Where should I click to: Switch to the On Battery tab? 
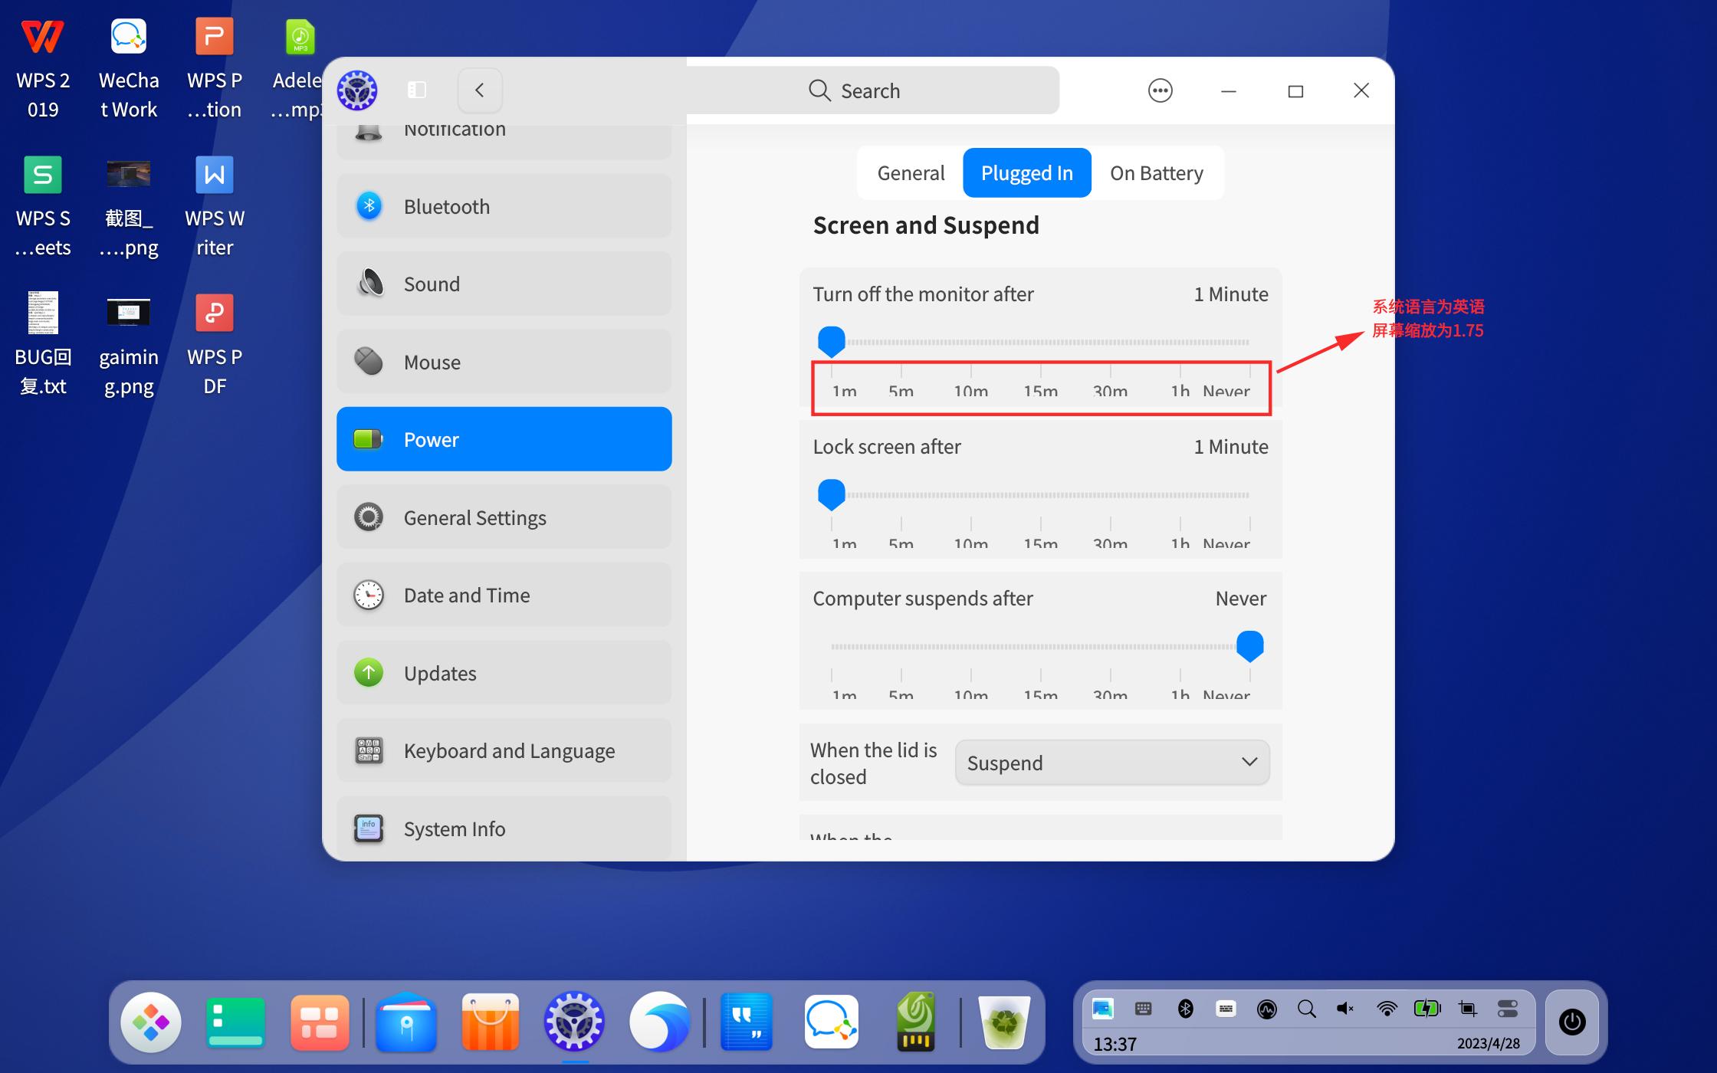click(x=1157, y=172)
